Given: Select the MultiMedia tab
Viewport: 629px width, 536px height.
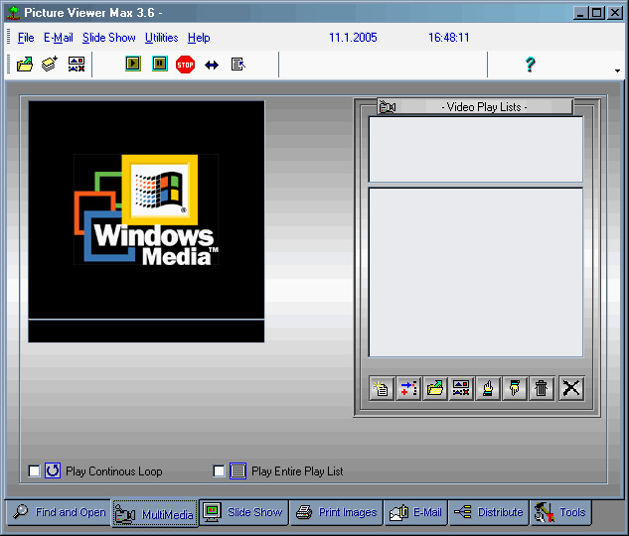Looking at the screenshot, I should 155,513.
